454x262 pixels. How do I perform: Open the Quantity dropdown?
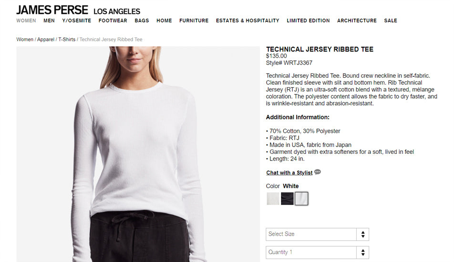coord(317,252)
